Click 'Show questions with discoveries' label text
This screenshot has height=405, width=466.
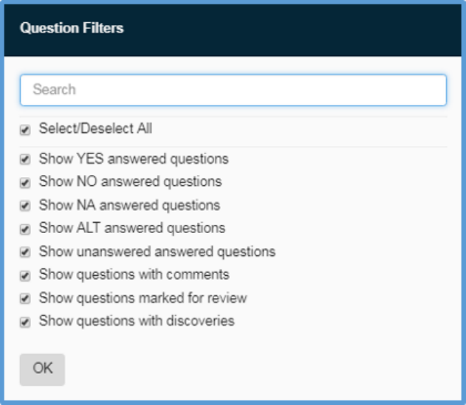point(137,321)
